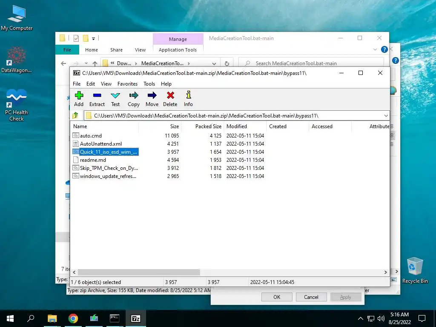Click the auto.cmd file icon
This screenshot has width=436, height=327.
point(76,135)
